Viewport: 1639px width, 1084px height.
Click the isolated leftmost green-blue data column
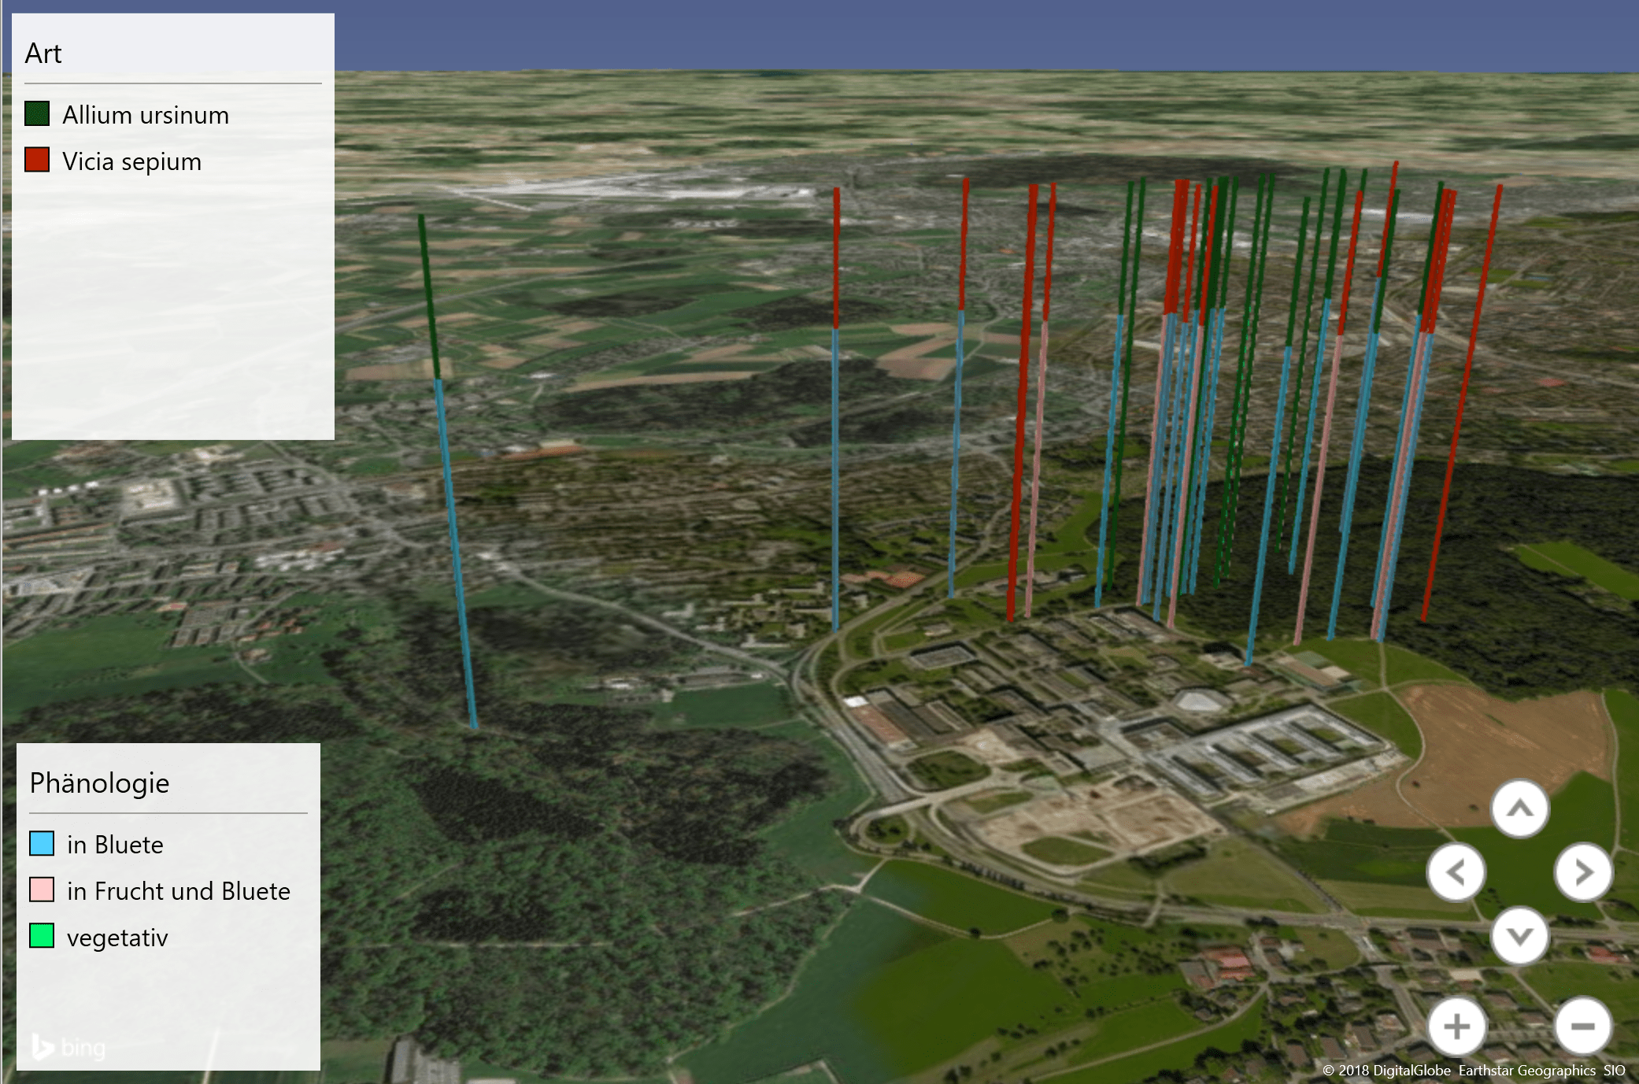click(447, 471)
